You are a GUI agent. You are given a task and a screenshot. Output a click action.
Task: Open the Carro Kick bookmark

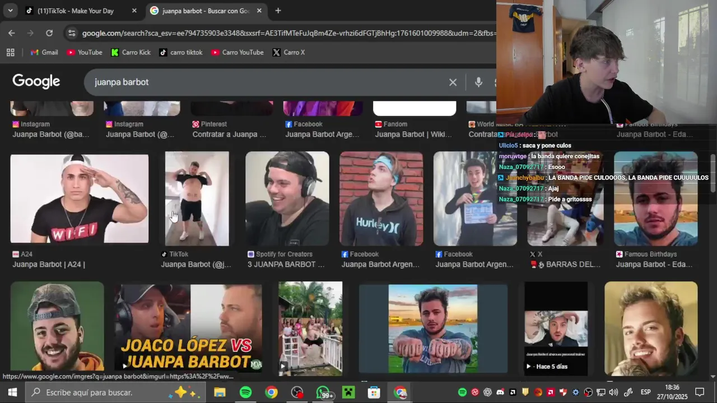click(131, 52)
